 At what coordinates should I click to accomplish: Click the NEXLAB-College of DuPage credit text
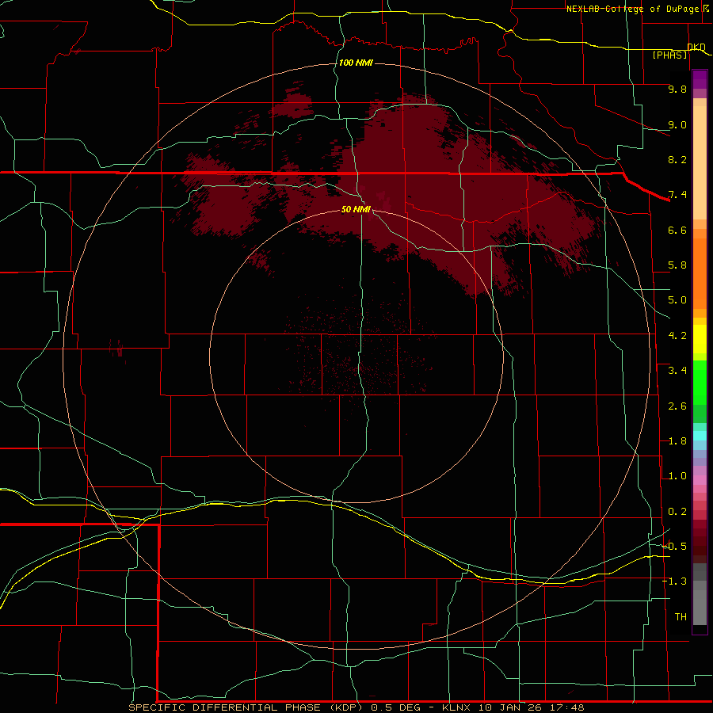(633, 9)
